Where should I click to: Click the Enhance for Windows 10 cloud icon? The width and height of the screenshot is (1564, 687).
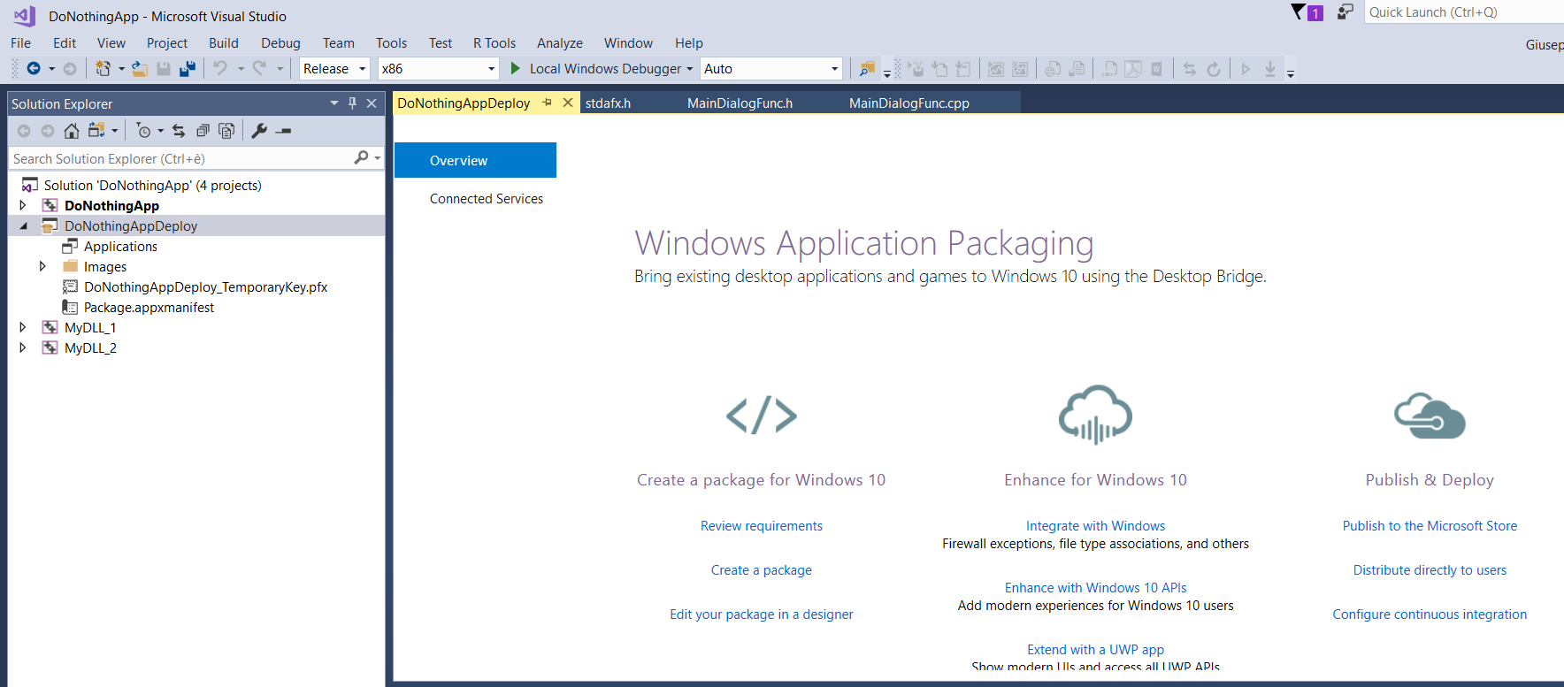coord(1095,414)
